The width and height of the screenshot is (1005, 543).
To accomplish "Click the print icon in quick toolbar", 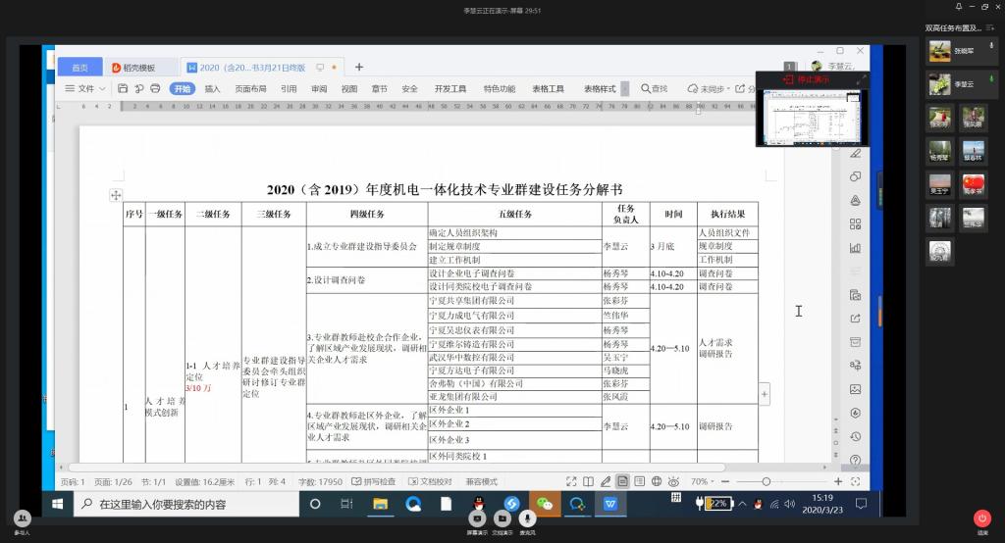I will pyautogui.click(x=155, y=89).
